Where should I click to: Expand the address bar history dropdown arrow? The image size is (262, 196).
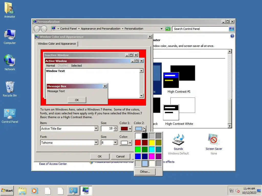pos(161,29)
